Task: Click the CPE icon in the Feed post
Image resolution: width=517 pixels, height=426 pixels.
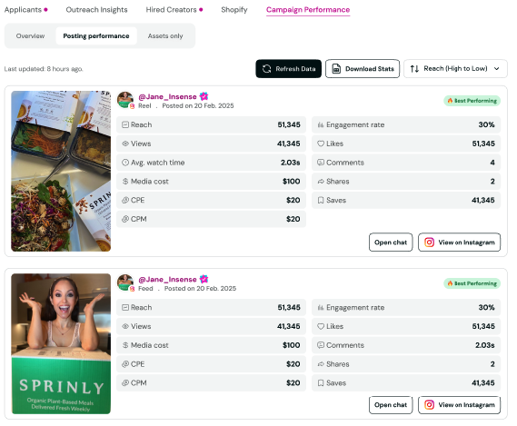Action: click(x=125, y=364)
